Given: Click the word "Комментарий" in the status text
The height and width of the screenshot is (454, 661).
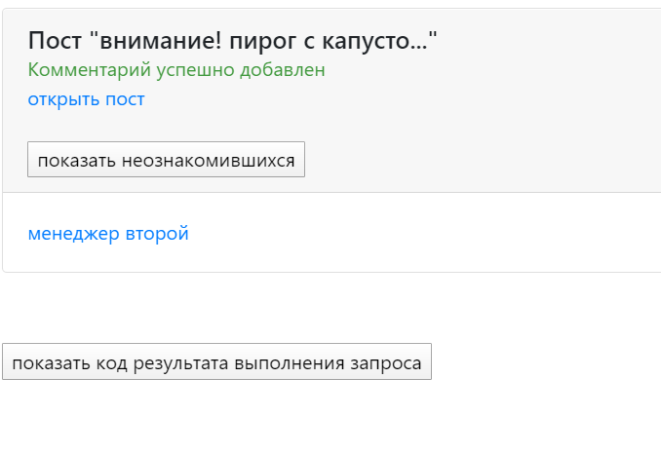Looking at the screenshot, I should 85,70.
